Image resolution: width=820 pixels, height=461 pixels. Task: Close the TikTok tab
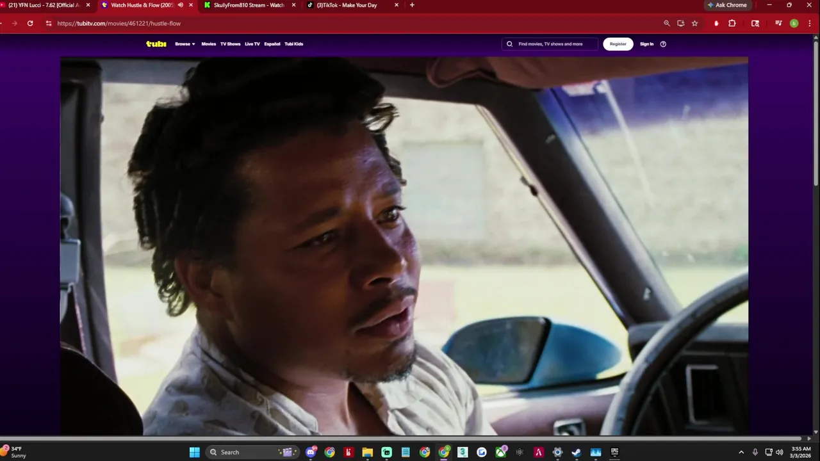tap(396, 5)
